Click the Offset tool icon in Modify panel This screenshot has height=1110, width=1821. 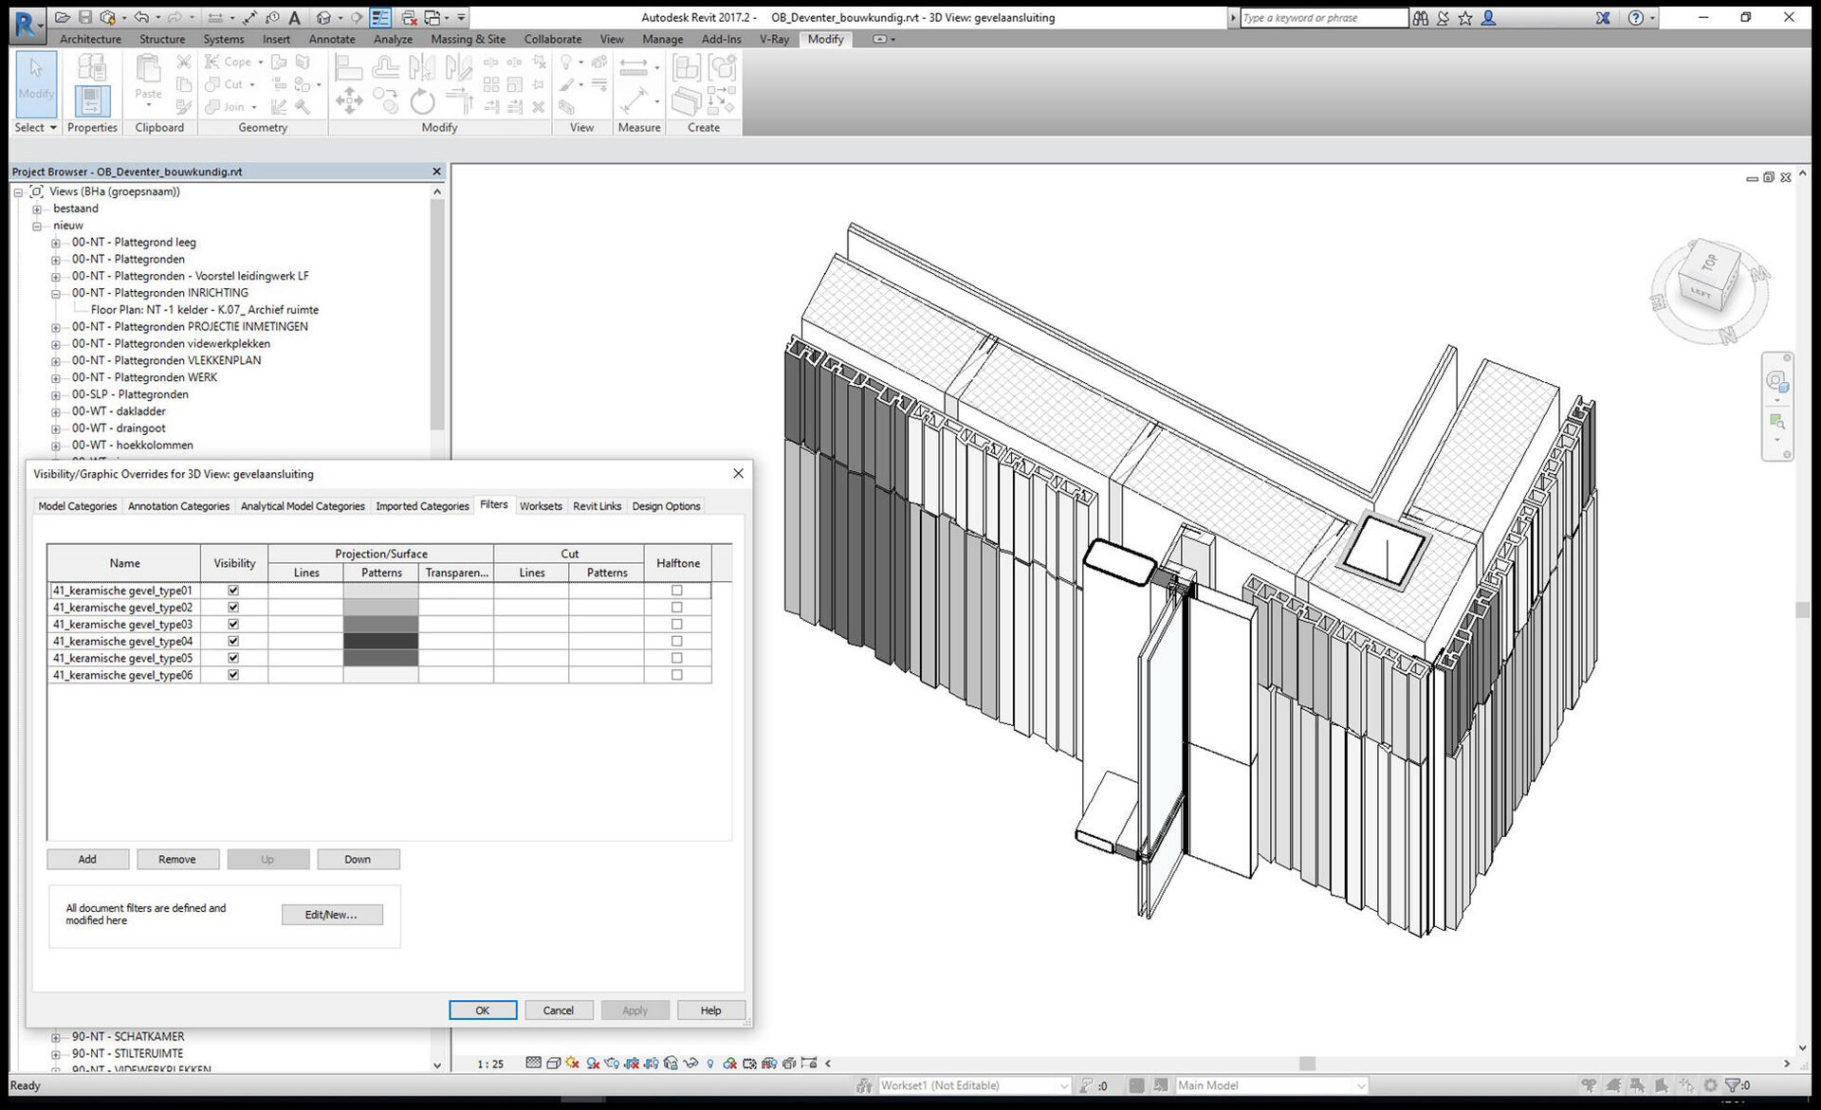coord(385,66)
